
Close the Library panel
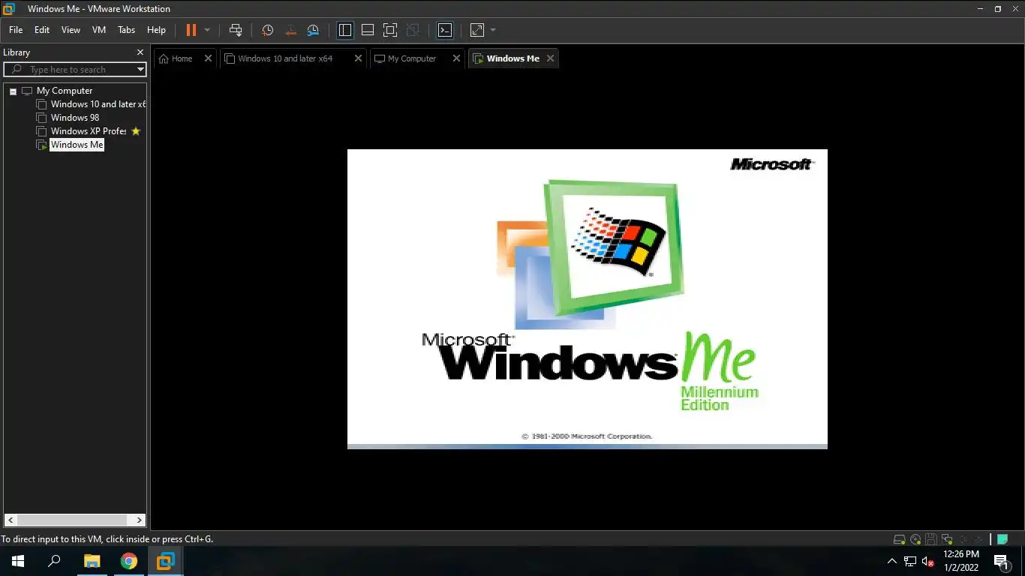(x=140, y=52)
